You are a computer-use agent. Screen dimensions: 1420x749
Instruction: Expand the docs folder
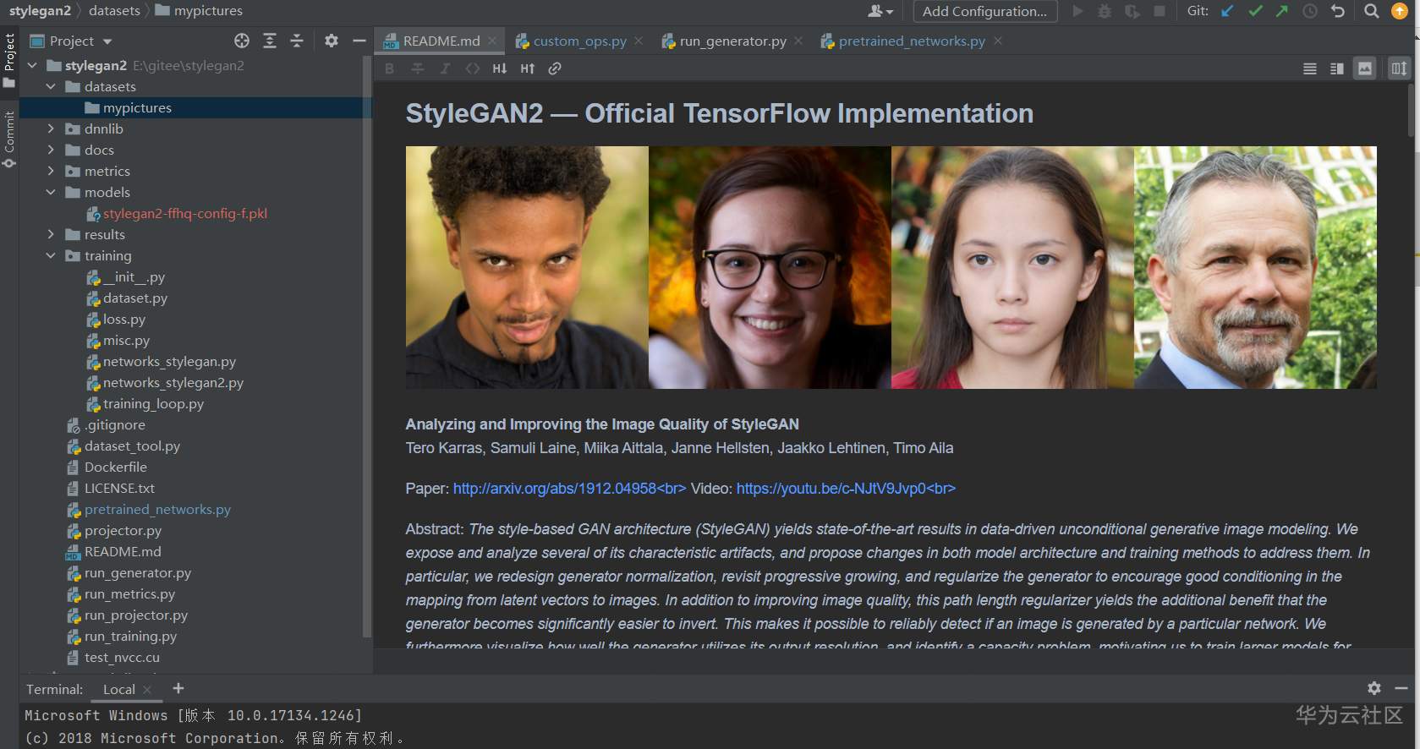51,150
